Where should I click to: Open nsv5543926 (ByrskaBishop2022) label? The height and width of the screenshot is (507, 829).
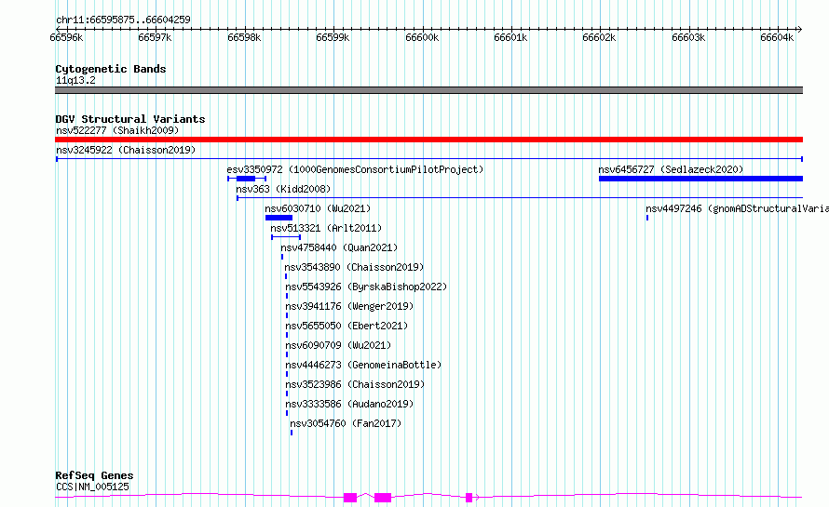(x=366, y=287)
